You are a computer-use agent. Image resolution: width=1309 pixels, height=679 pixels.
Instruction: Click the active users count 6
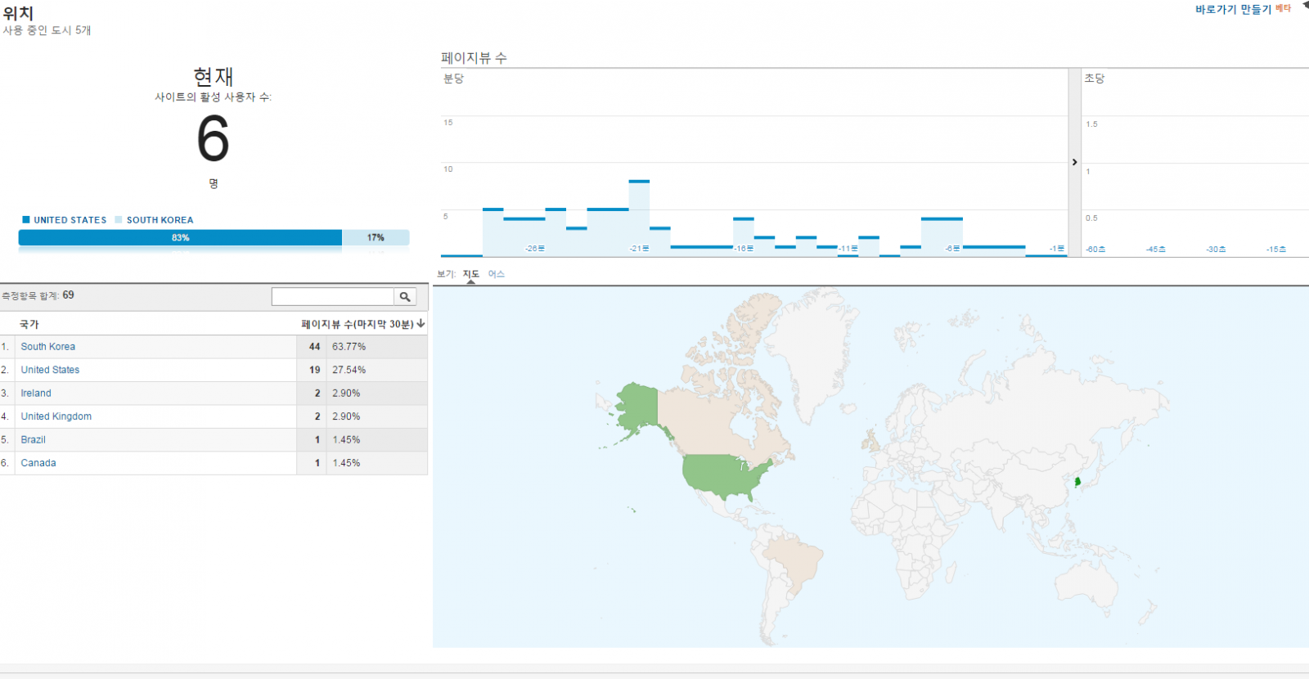[213, 139]
